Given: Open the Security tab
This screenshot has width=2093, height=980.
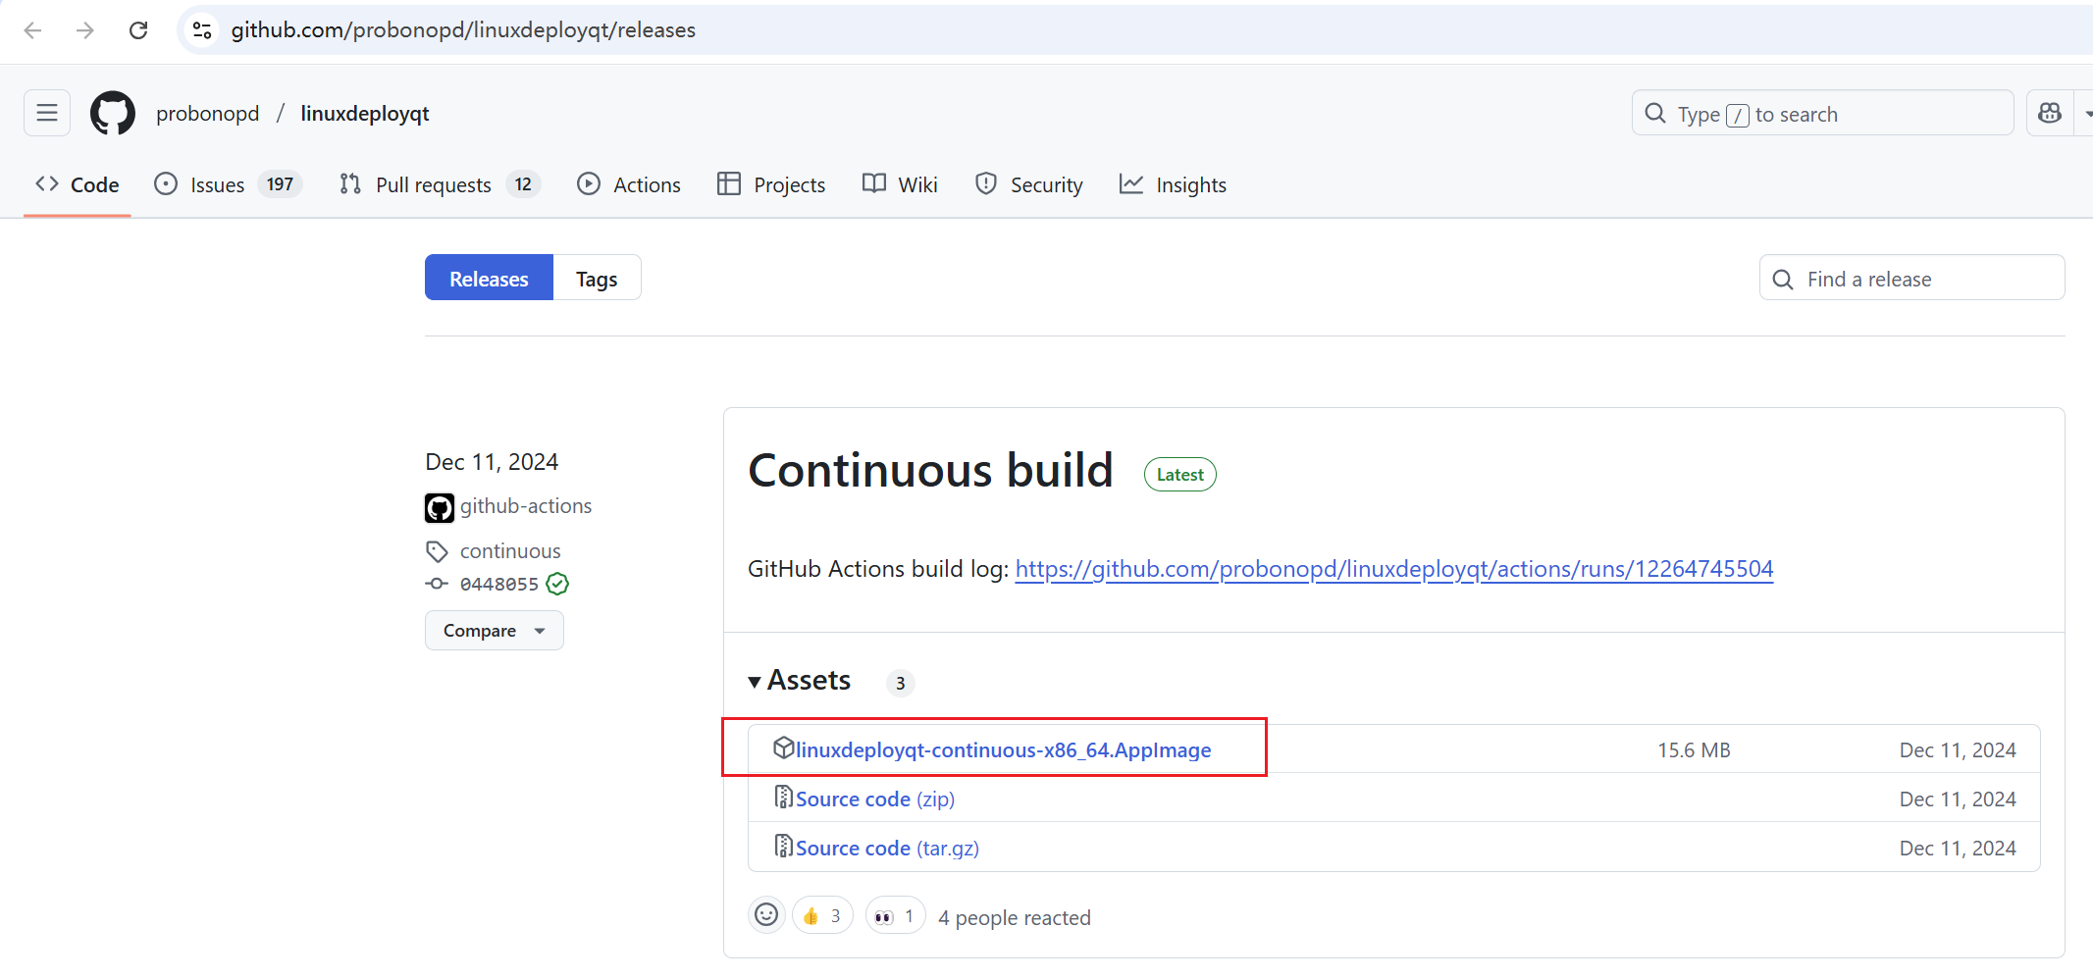Looking at the screenshot, I should pos(1029,184).
